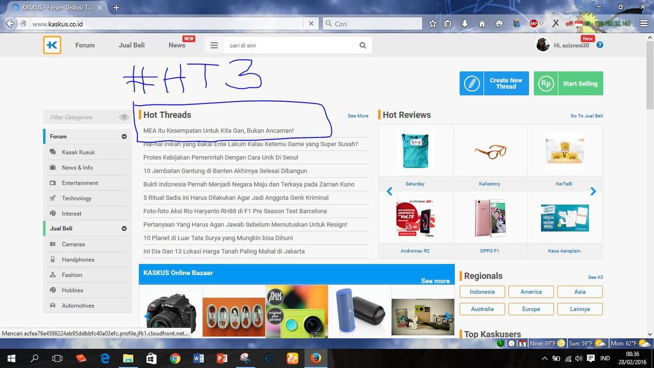Click See more in KASKUS Online Bazaar

(x=435, y=281)
